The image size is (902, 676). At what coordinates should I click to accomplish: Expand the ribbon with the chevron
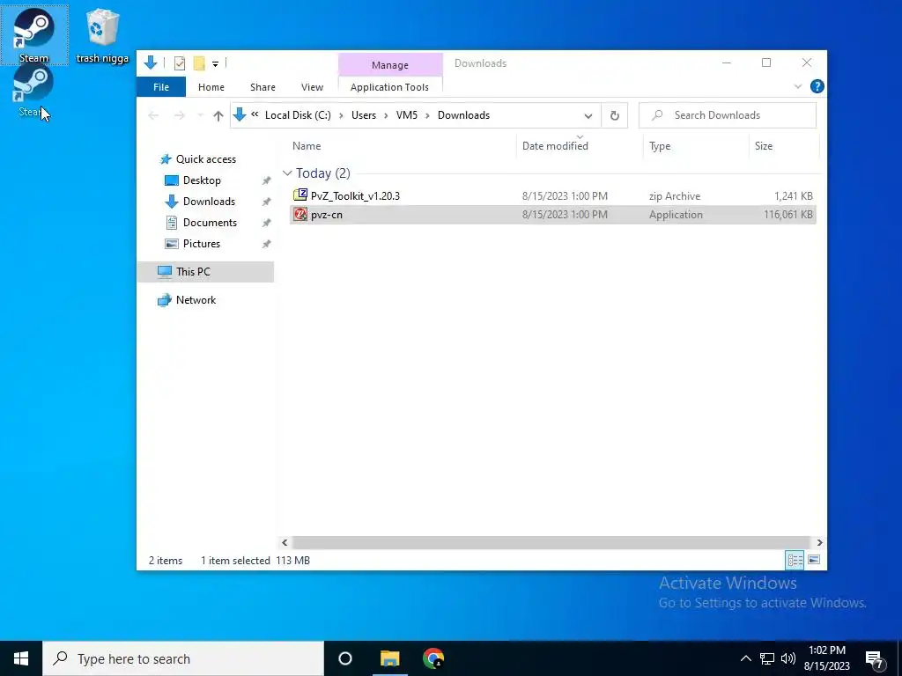(x=798, y=87)
